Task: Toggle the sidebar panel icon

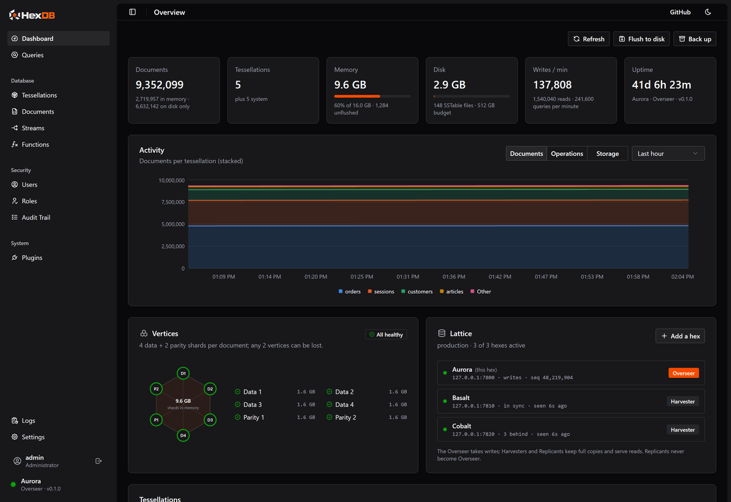Action: pyautogui.click(x=133, y=12)
